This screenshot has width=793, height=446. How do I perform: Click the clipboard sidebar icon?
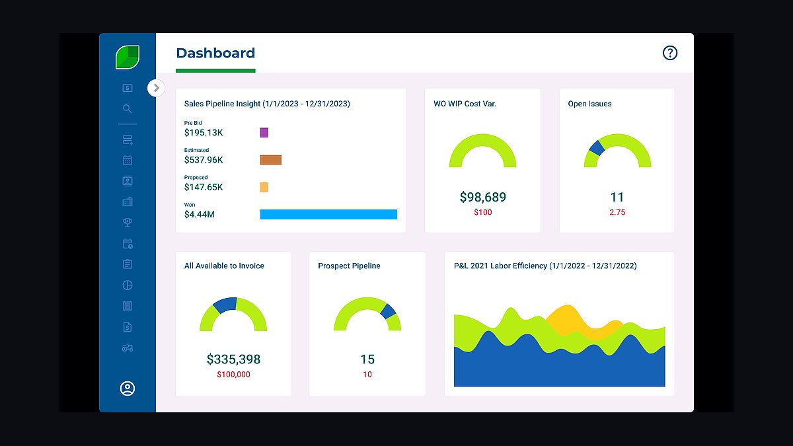pyautogui.click(x=128, y=264)
